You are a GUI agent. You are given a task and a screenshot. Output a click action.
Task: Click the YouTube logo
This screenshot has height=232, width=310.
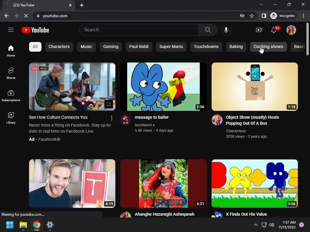pos(35,30)
